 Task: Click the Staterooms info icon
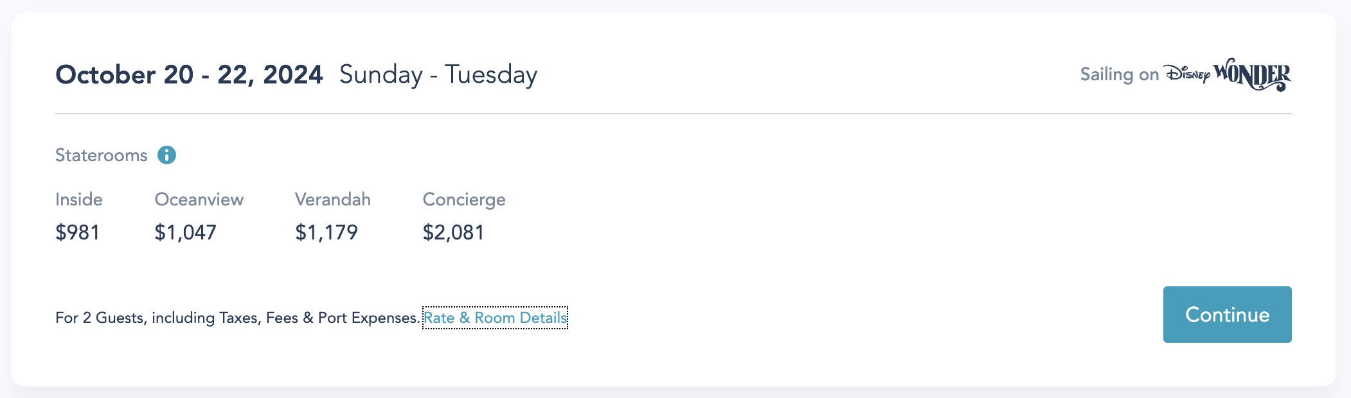(167, 155)
